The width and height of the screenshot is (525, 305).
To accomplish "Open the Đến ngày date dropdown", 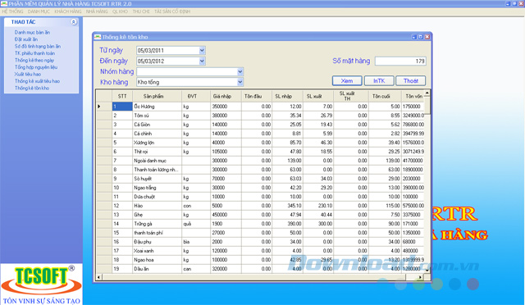I will point(202,61).
